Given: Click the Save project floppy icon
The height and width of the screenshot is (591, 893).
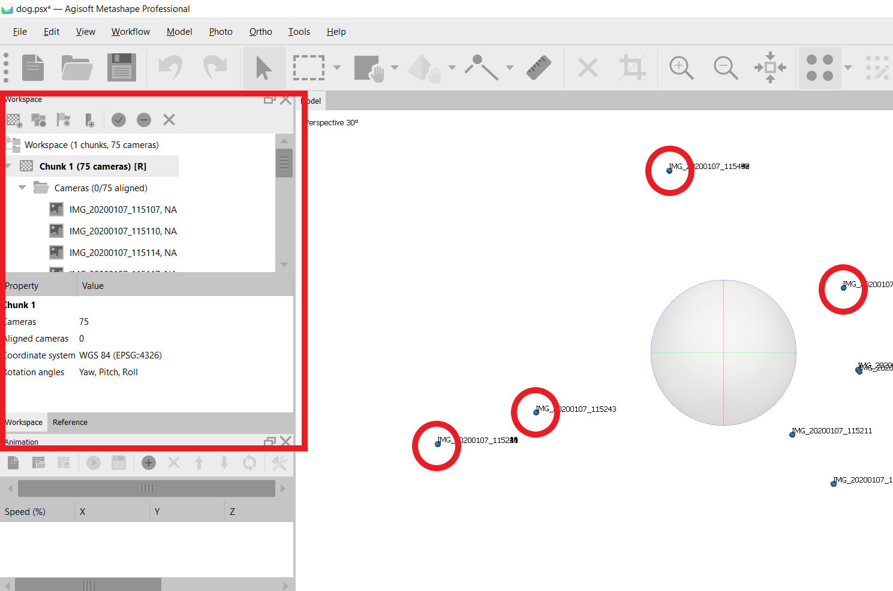Looking at the screenshot, I should pyautogui.click(x=122, y=68).
